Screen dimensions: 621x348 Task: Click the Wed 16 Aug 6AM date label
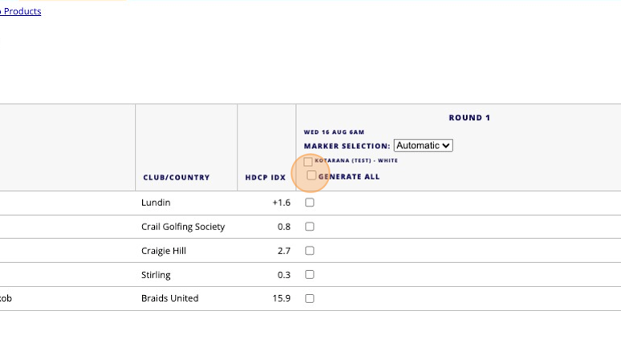[x=334, y=132]
